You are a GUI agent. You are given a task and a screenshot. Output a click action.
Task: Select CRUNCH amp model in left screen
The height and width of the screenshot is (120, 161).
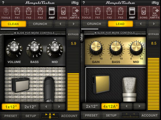click(x=40, y=24)
